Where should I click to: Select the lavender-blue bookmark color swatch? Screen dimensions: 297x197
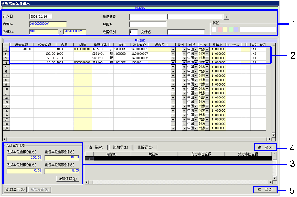tap(236, 29)
